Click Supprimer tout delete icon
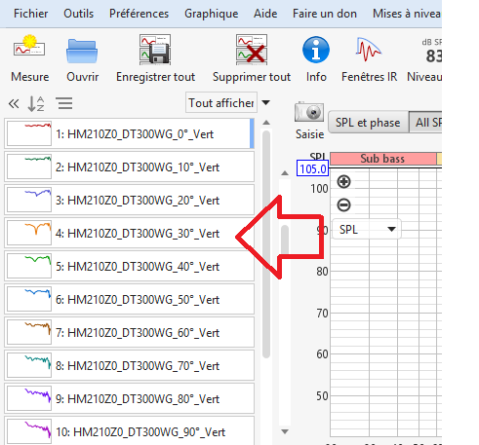 pyautogui.click(x=252, y=50)
